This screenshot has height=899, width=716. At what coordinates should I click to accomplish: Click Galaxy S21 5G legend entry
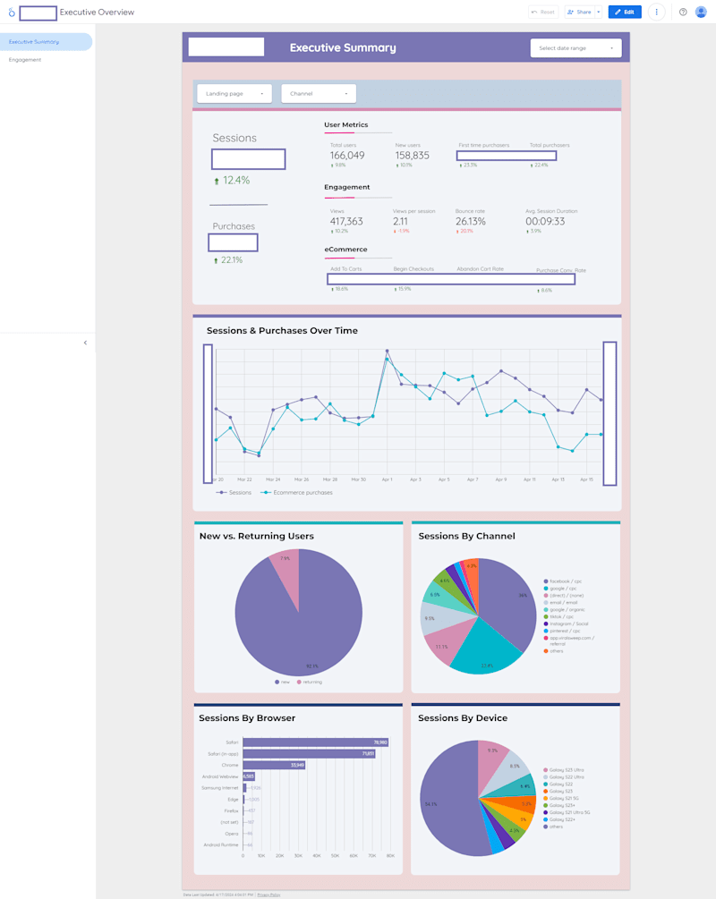pyautogui.click(x=561, y=799)
